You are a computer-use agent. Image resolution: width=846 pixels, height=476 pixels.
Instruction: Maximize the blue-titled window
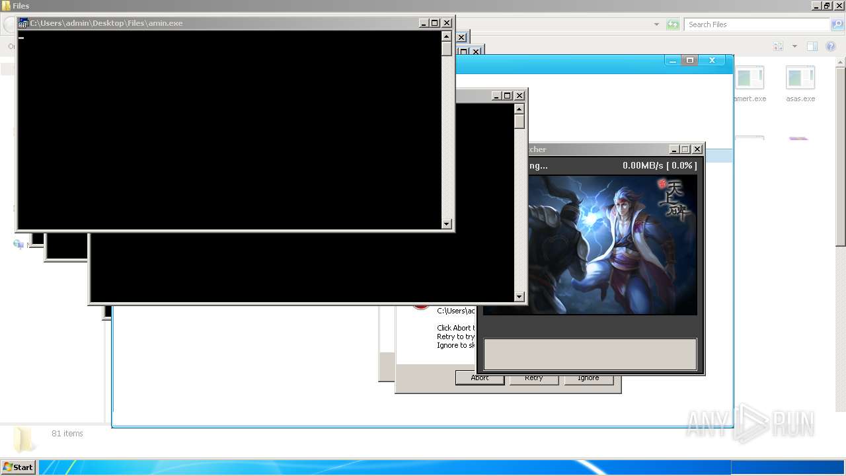coord(690,60)
